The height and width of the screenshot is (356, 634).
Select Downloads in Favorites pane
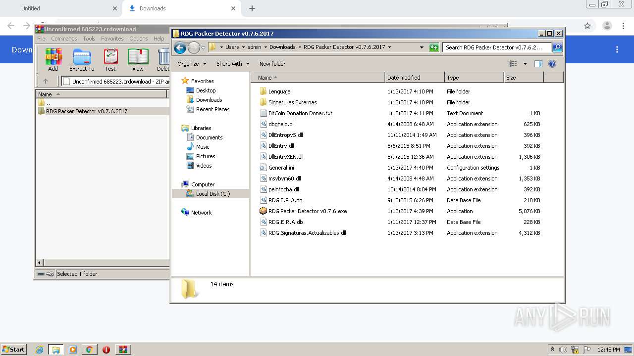[204, 100]
